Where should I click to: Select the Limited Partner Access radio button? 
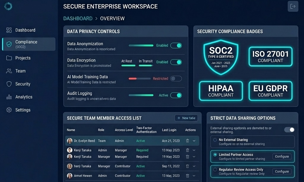point(215,155)
